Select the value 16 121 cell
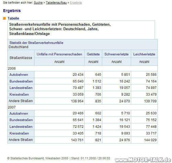The image size is (172, 163). (116, 120)
